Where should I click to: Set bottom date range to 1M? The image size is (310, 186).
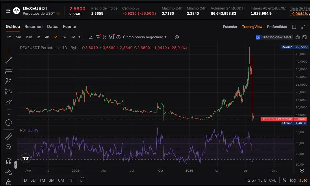[x=42, y=180]
